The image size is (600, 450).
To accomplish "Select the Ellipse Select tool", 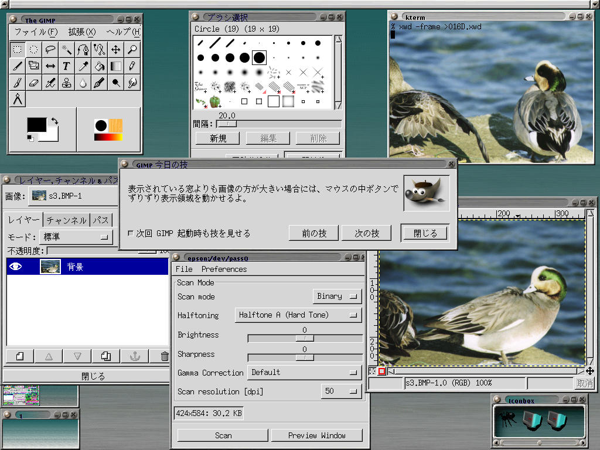I will coord(33,49).
